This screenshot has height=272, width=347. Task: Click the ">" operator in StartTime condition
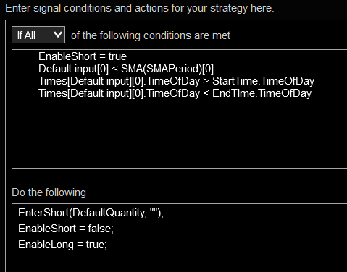(206, 81)
